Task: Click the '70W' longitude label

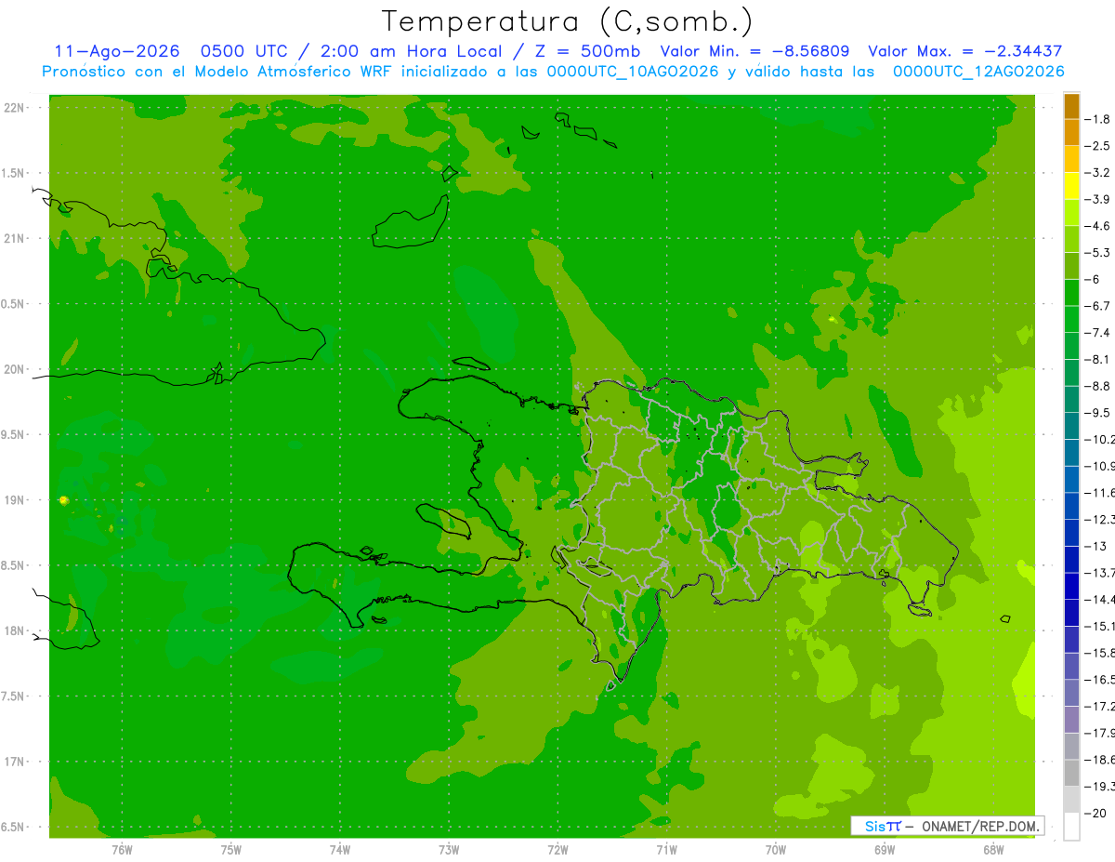Action: 776,850
